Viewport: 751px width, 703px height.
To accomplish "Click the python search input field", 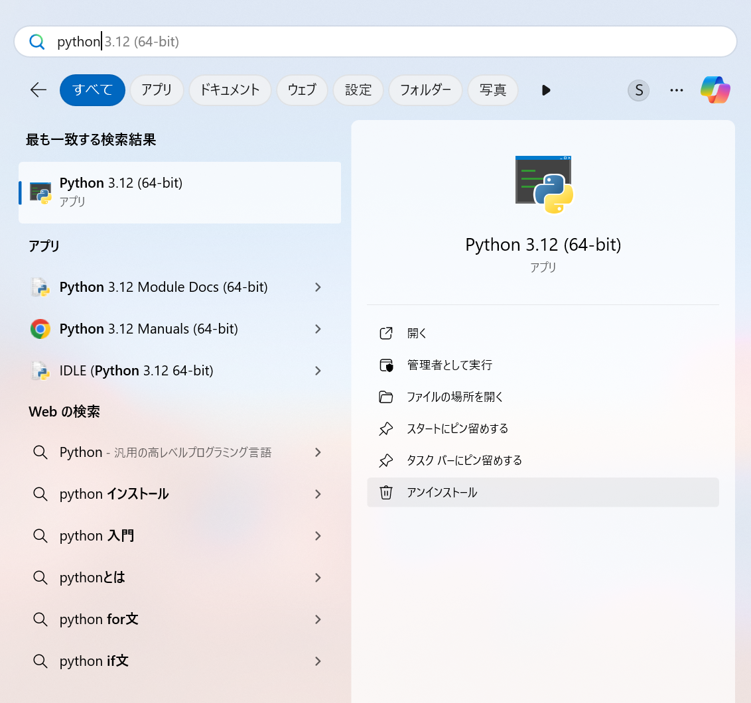I will coord(398,42).
